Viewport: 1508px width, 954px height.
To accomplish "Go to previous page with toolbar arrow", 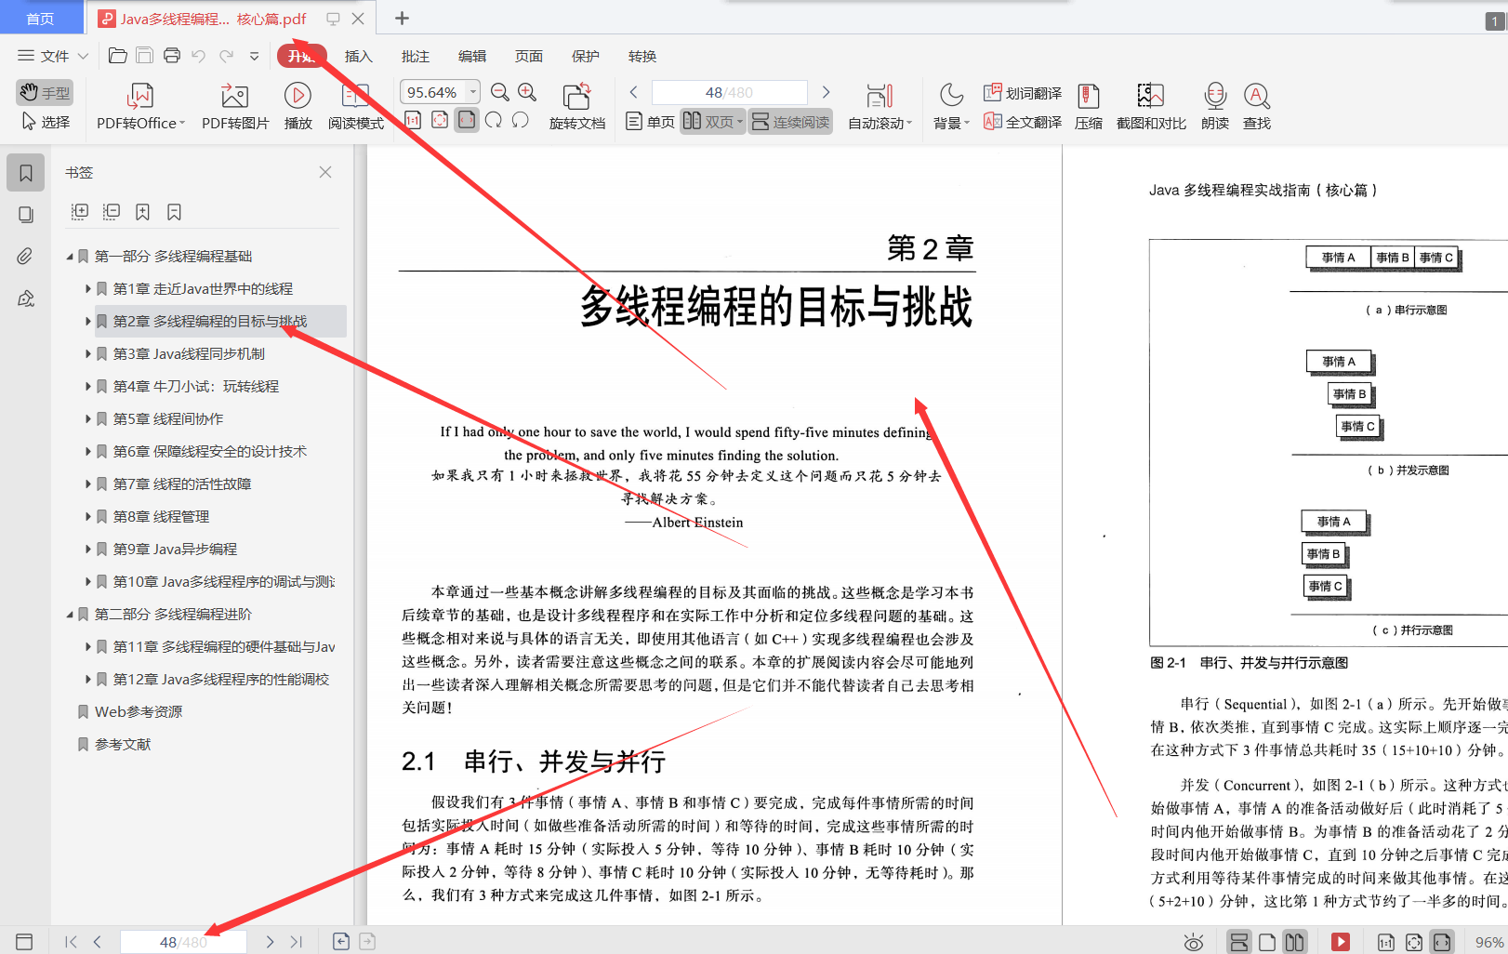I will (x=634, y=92).
